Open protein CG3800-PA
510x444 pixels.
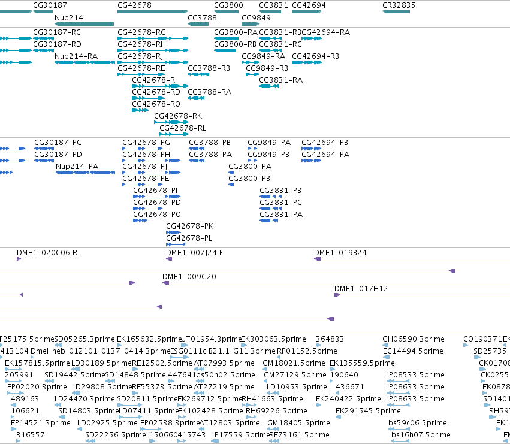tap(250, 167)
